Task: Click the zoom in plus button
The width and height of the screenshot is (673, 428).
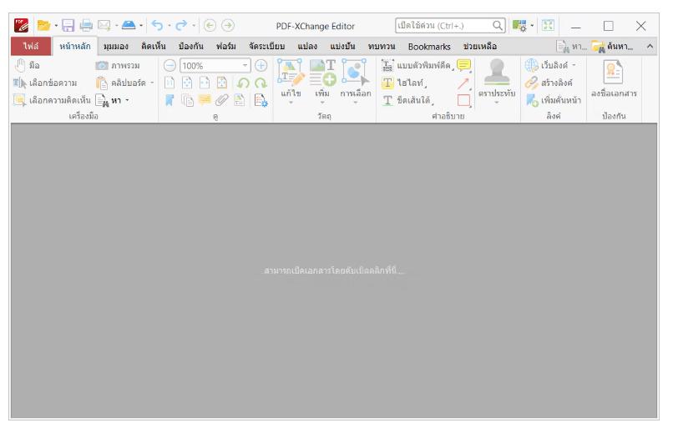Action: (x=261, y=66)
